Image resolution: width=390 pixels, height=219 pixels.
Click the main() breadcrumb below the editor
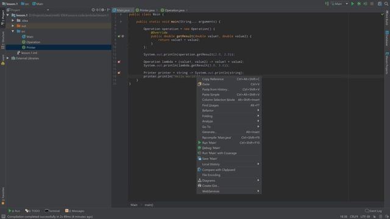click(x=149, y=205)
